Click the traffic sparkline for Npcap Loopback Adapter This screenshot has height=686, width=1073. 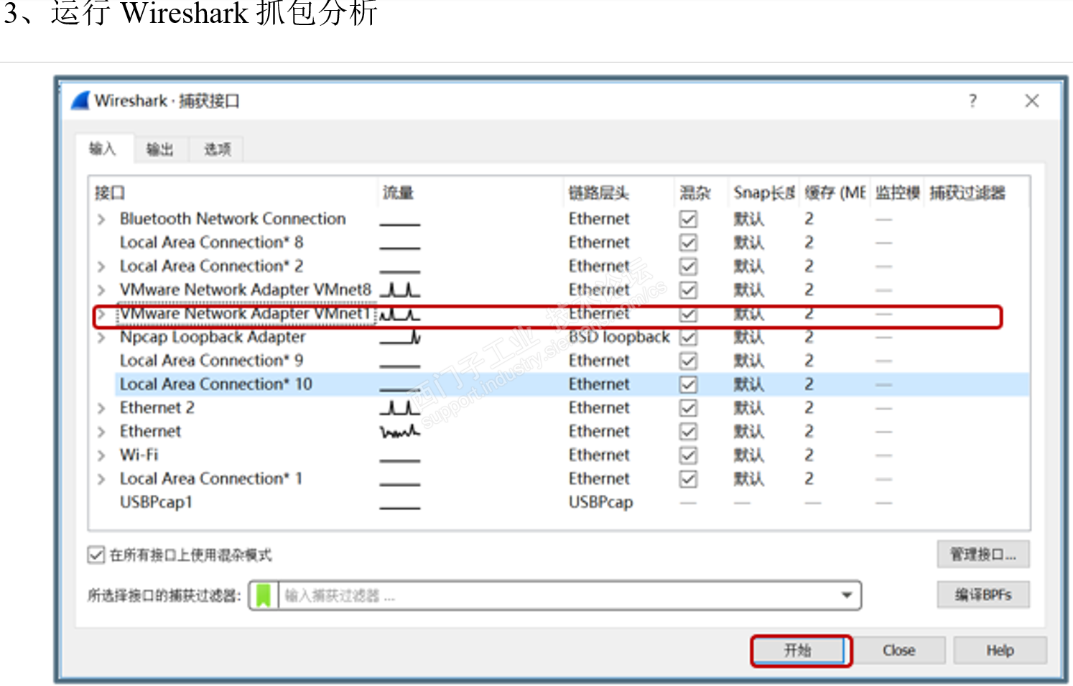(400, 337)
